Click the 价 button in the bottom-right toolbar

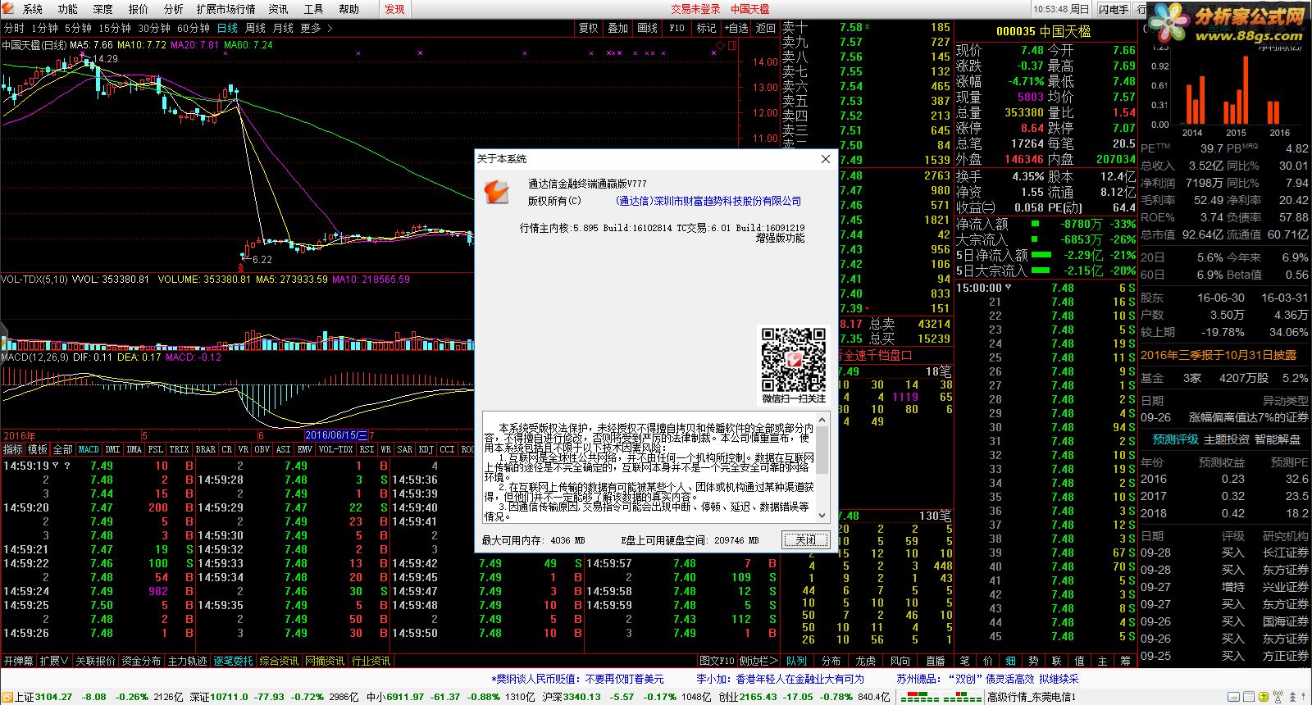pos(988,661)
